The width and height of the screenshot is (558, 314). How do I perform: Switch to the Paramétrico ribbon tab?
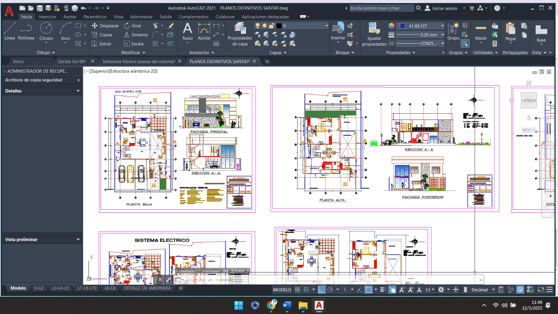[x=95, y=17]
